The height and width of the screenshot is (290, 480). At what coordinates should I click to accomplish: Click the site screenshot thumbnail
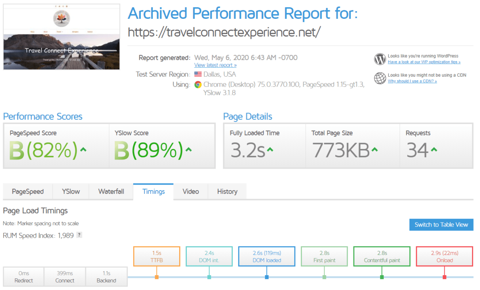point(62,37)
